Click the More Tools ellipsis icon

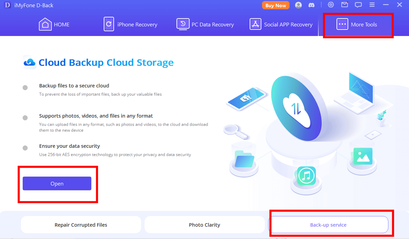coord(342,24)
